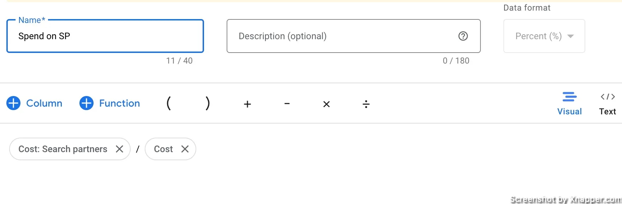Screen dimensions: 622x204
Task: Insert an opening parenthesis operator
Action: coord(169,103)
